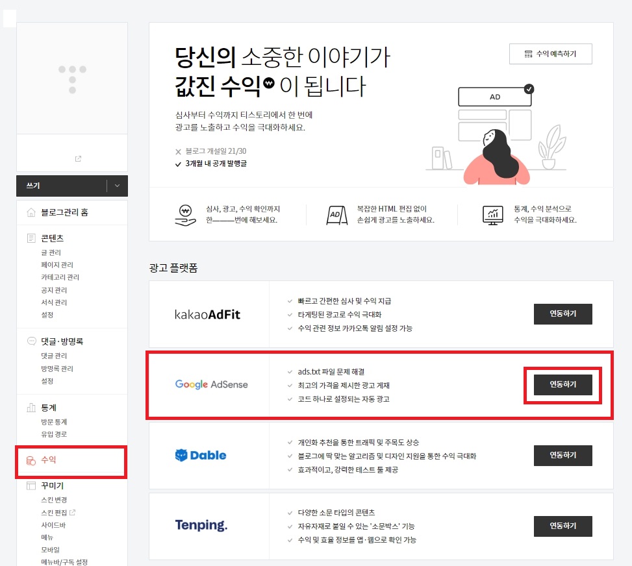Click the coins icon beside 수익

coord(31,460)
